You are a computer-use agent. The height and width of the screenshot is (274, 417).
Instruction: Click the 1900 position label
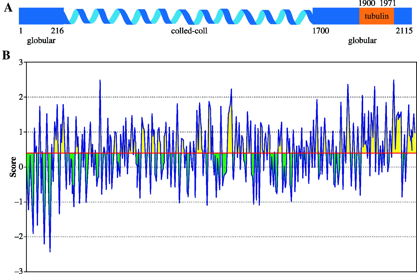[367, 3]
